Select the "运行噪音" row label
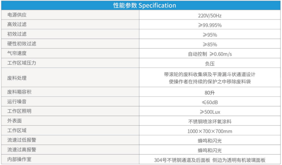The image size is (282, 165). click(x=17, y=102)
